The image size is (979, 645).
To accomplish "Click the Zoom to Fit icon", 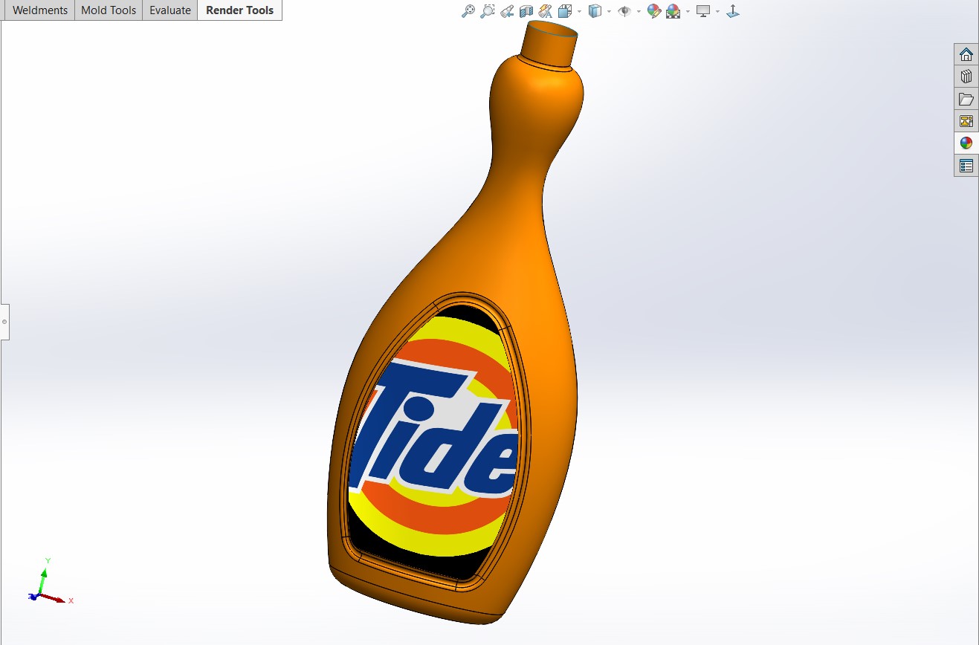I will point(468,11).
